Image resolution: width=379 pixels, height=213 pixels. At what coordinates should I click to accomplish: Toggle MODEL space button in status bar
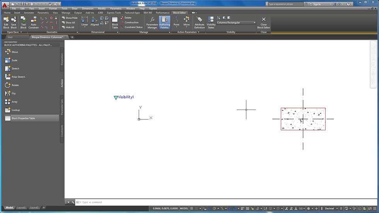184,208
